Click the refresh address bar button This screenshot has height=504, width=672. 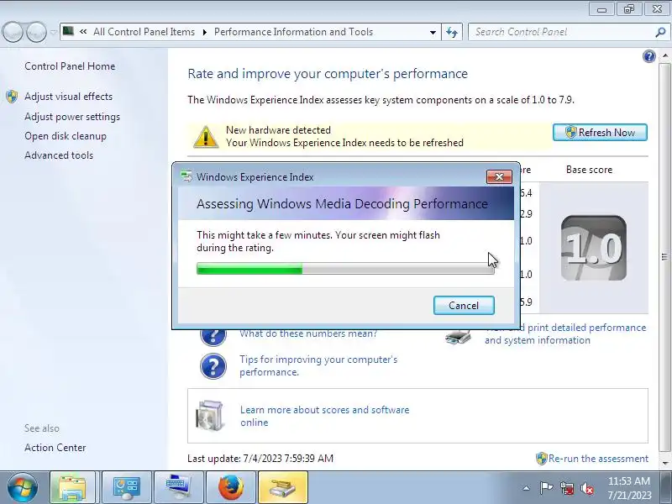[x=452, y=32]
